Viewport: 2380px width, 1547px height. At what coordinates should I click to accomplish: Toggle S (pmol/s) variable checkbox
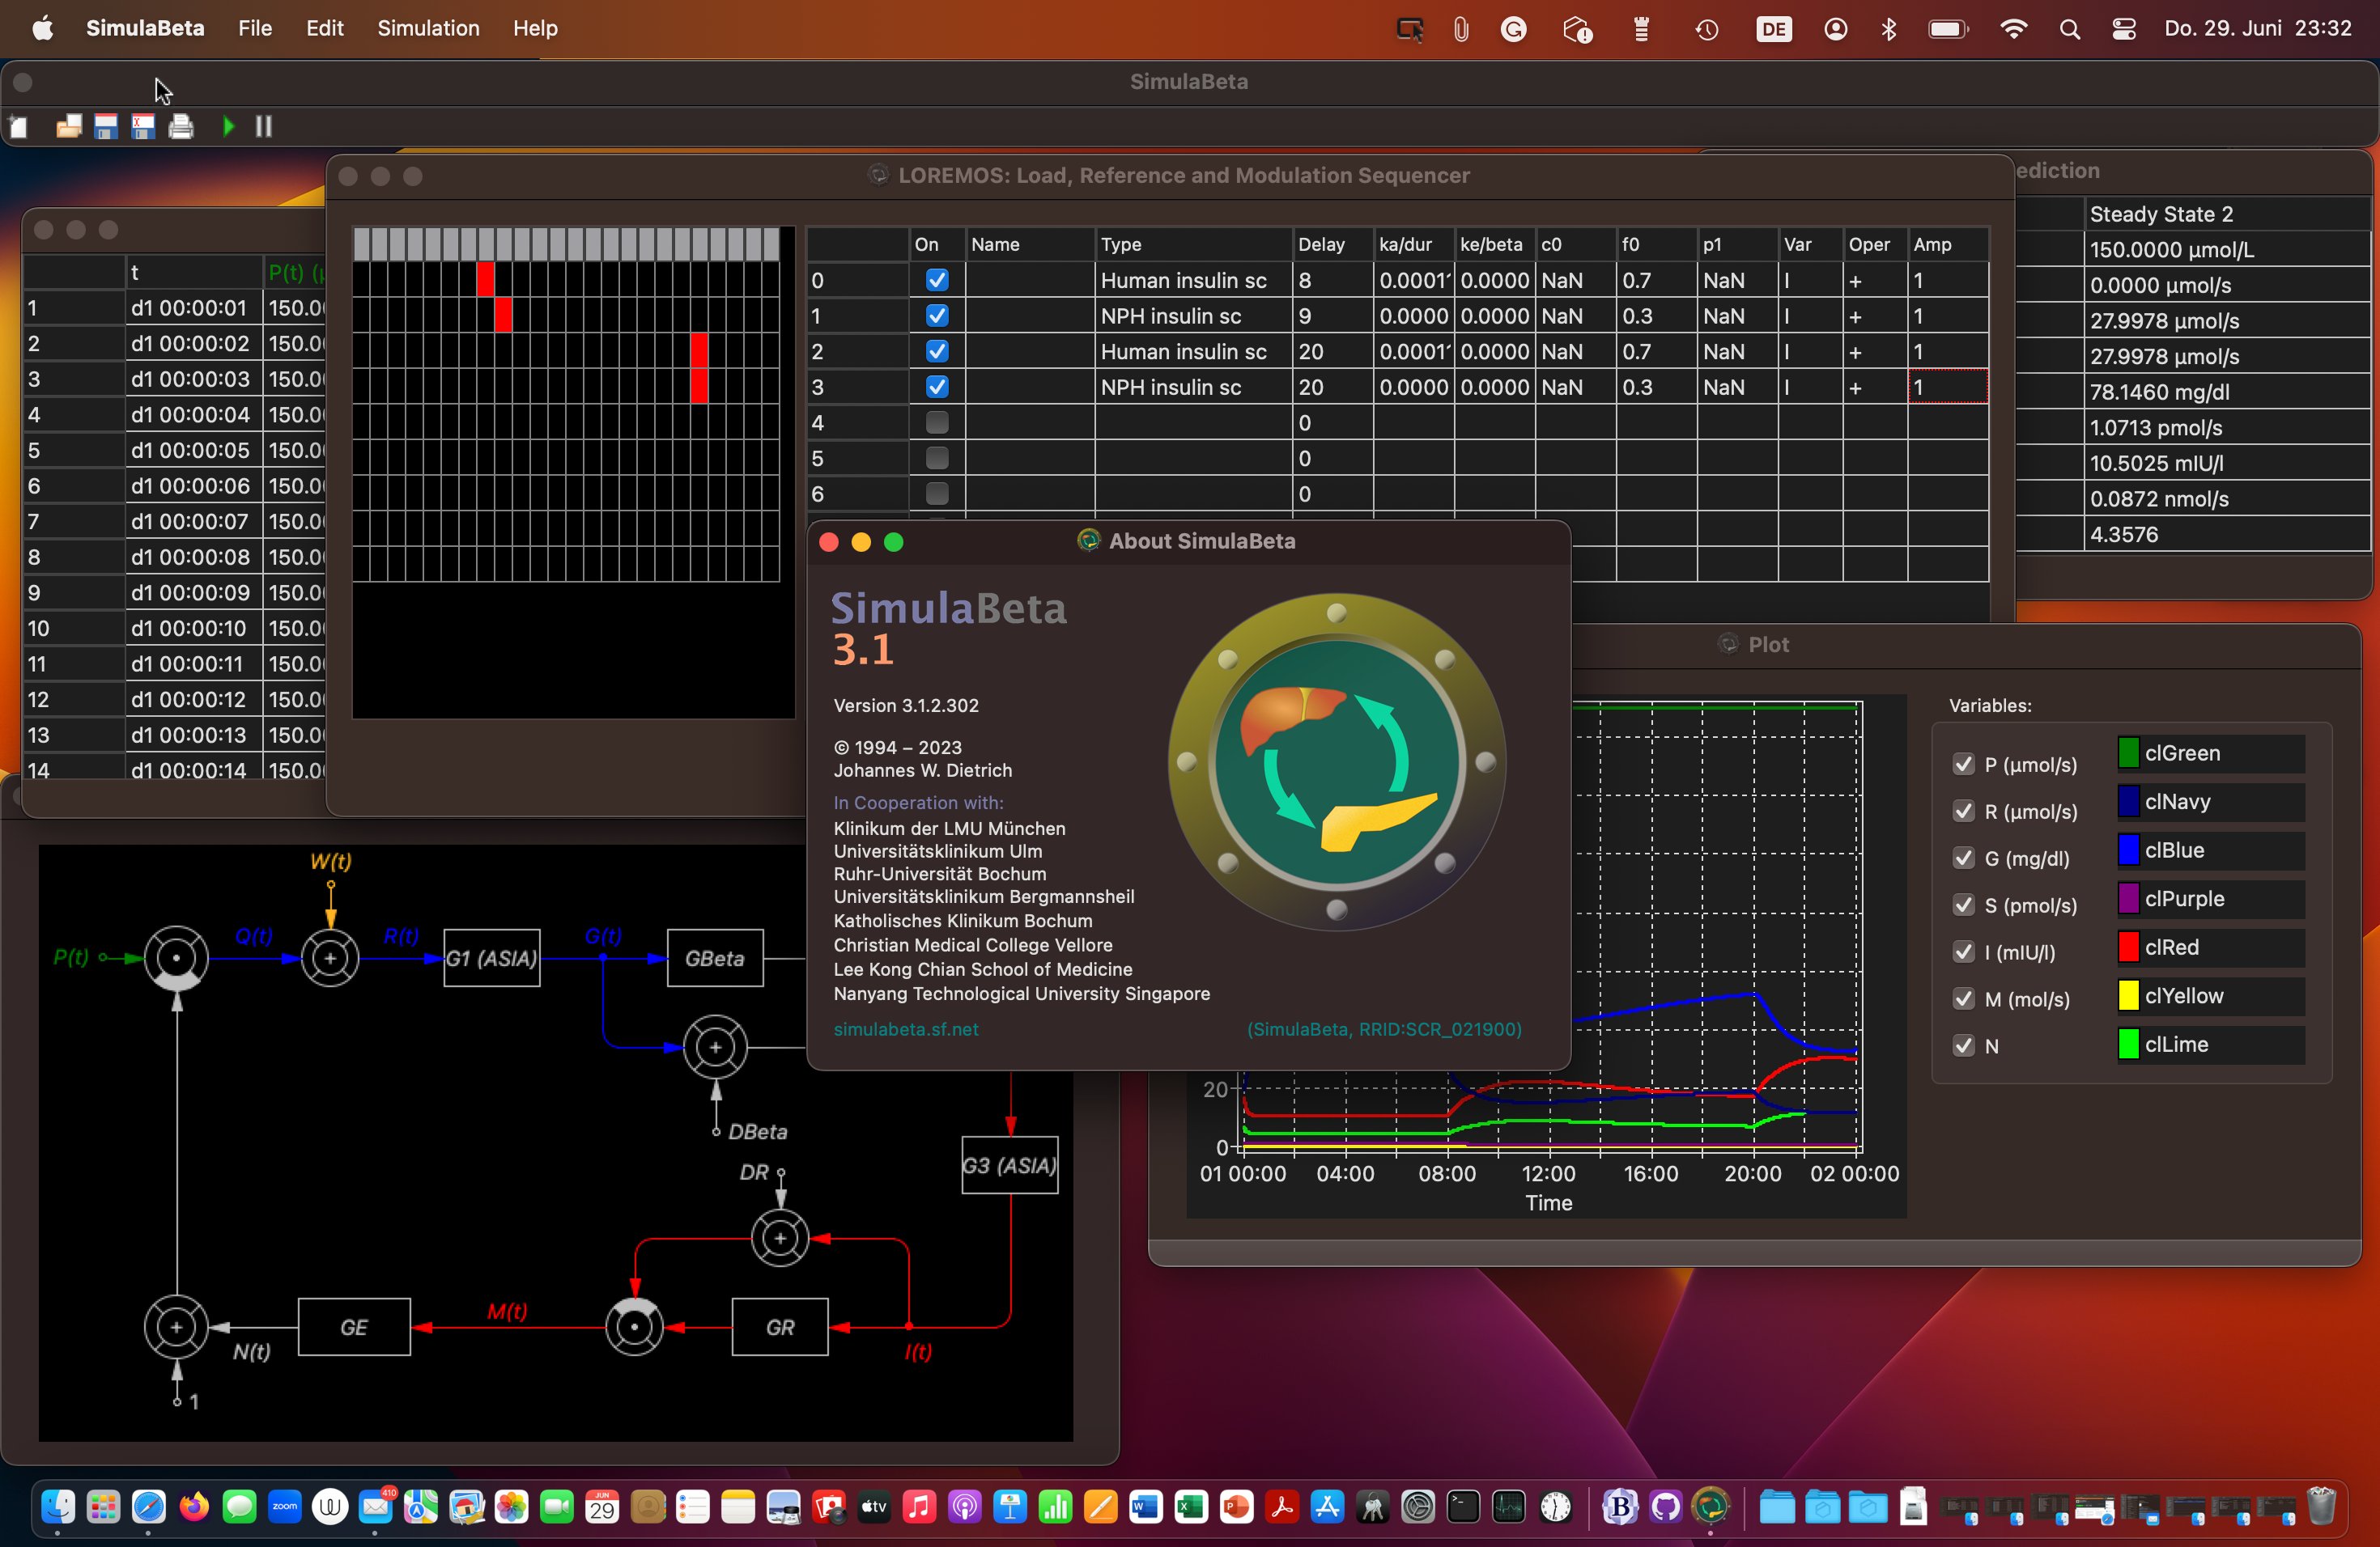[x=1963, y=905]
